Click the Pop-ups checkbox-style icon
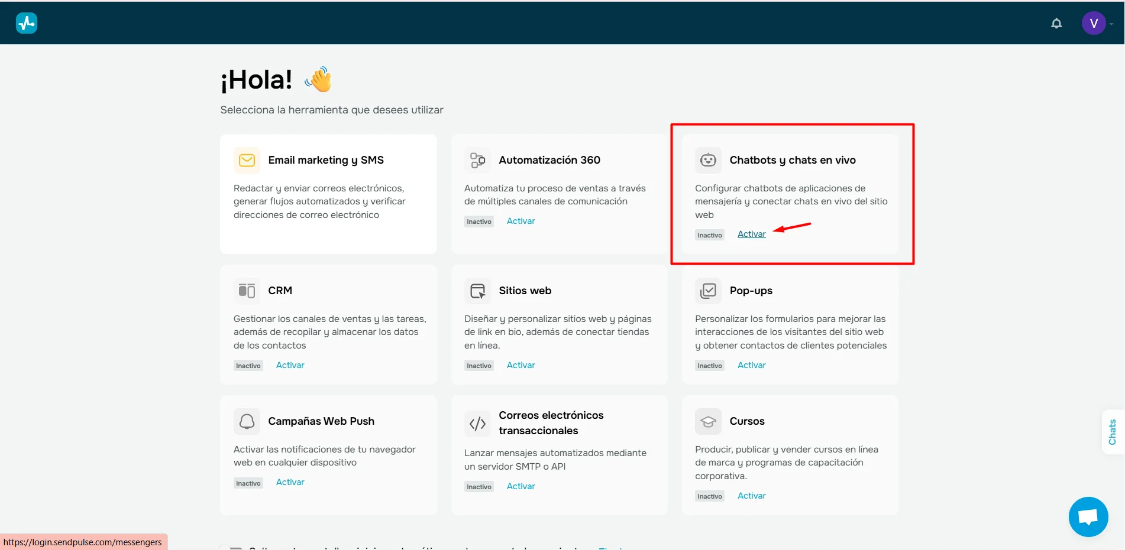This screenshot has height=550, width=1125. 708,291
